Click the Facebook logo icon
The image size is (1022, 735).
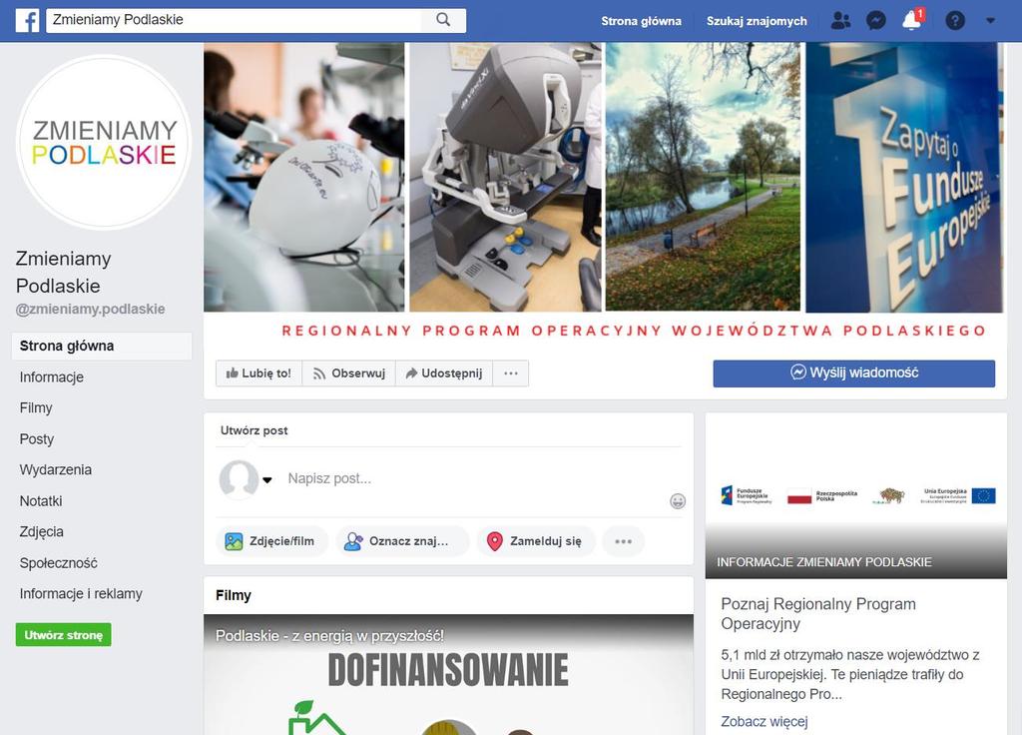pyautogui.click(x=27, y=21)
